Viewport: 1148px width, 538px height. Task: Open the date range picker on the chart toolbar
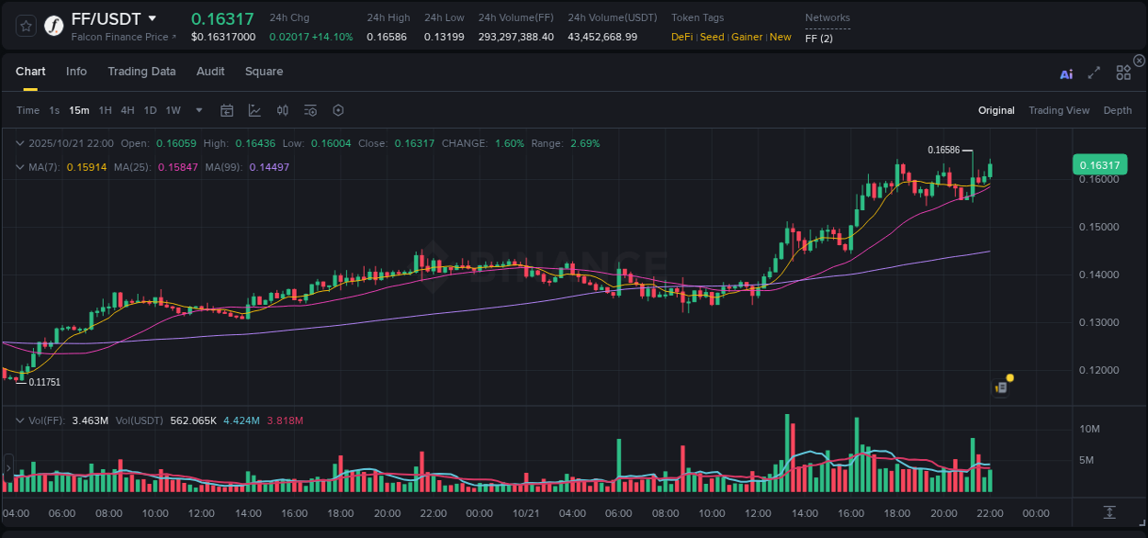227,110
